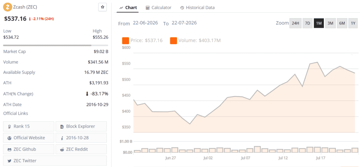Set chart zoom to 24H
This screenshot has width=360, height=167.
click(x=295, y=23)
